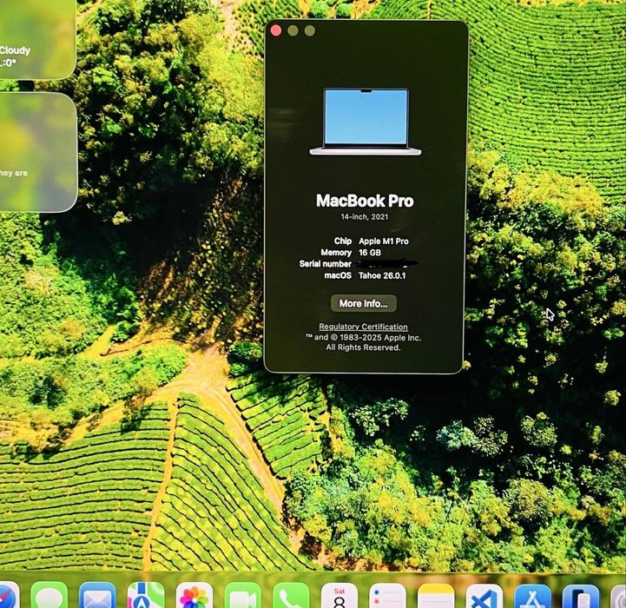The image size is (626, 608).
Task: Select the 'Apple M1 Pro' chip value
Action: (x=383, y=241)
